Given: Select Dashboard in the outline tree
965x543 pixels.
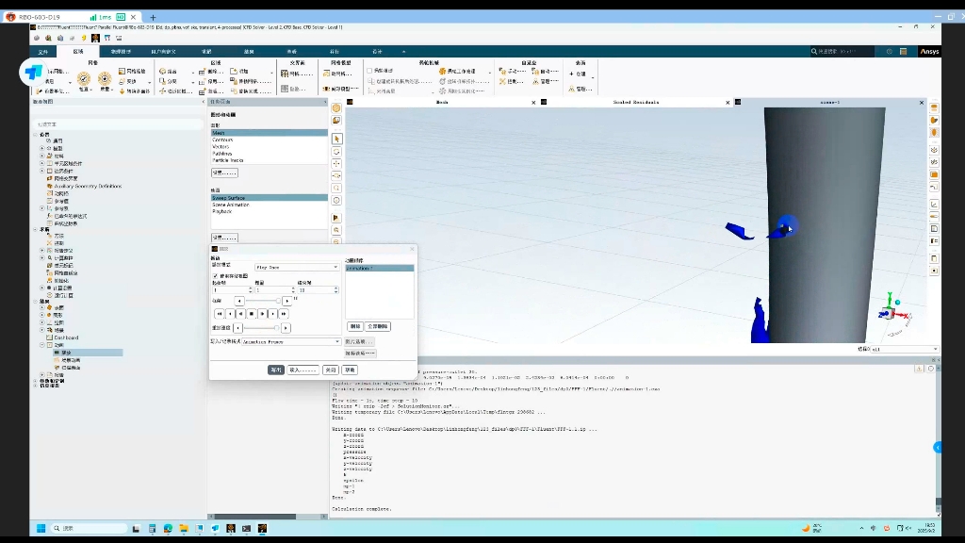Looking at the screenshot, I should [x=67, y=337].
